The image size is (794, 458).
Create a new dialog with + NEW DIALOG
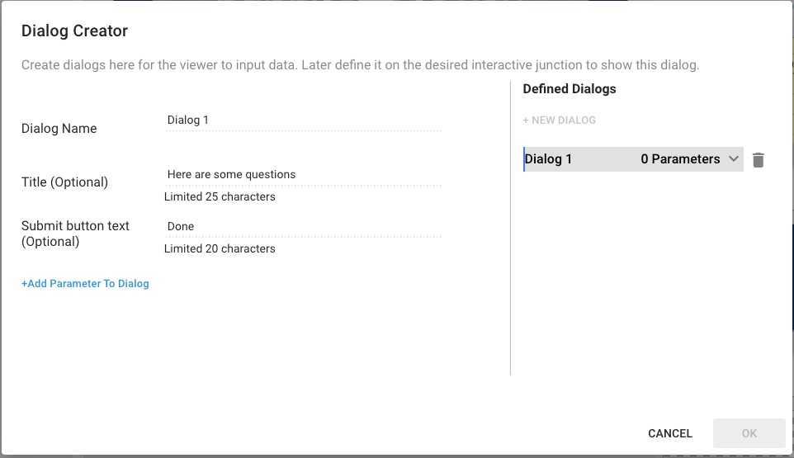pos(559,120)
